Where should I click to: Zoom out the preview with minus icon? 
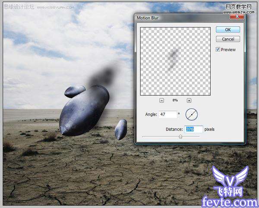(162, 101)
